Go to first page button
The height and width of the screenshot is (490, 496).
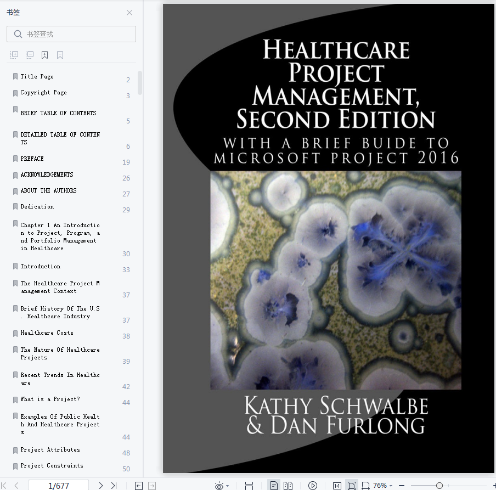pyautogui.click(x=4, y=485)
